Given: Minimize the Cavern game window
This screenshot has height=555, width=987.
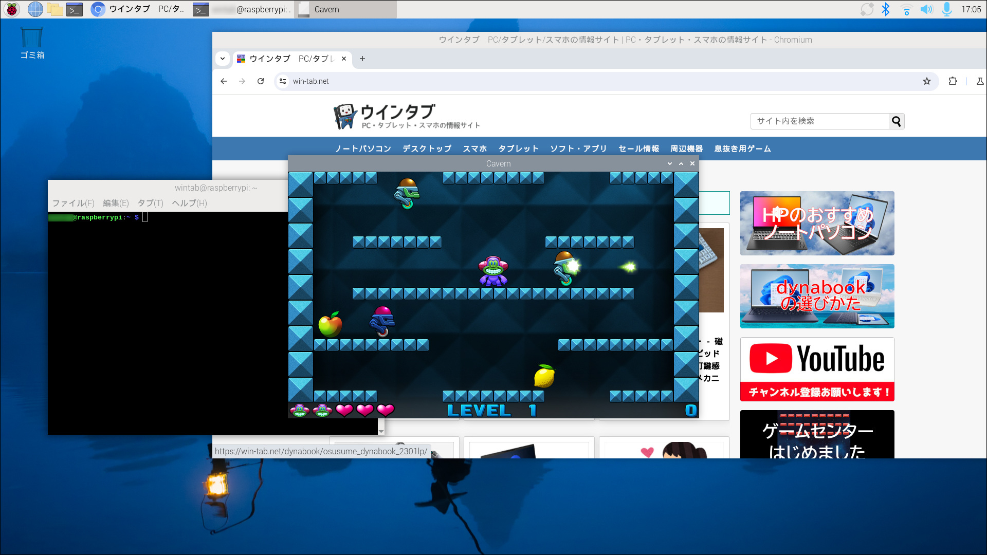Looking at the screenshot, I should click(x=670, y=163).
